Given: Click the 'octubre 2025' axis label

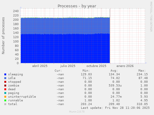Looking at the screenshot, I should (x=96, y=66).
